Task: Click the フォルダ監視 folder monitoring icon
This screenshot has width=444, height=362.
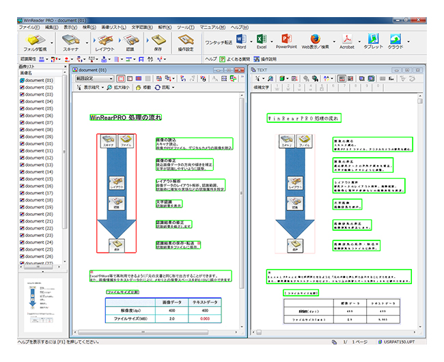Action: click(35, 40)
